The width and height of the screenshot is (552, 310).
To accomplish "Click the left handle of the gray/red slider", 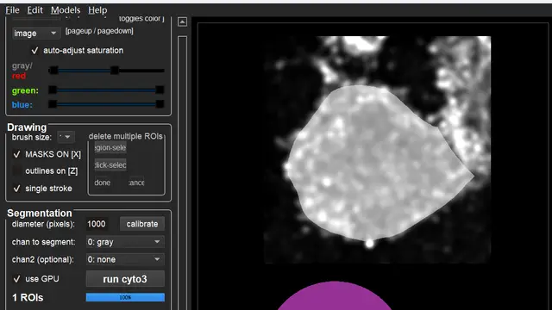I will (x=53, y=71).
